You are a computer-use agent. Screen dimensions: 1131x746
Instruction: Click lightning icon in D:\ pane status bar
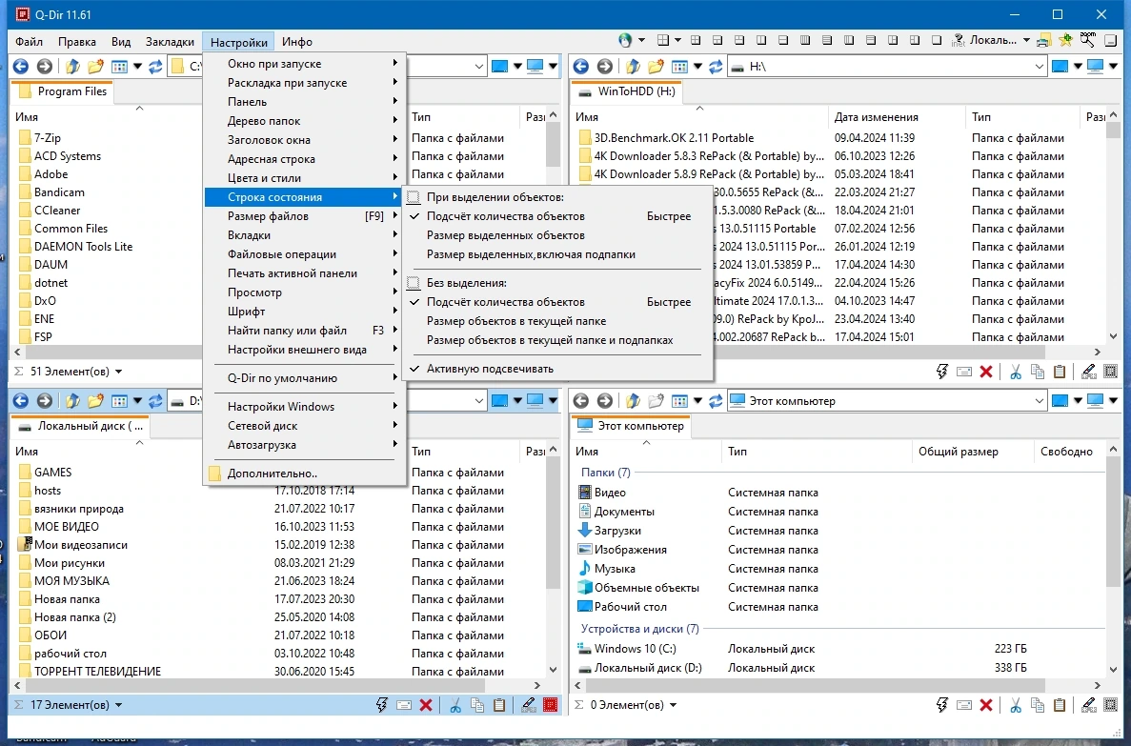(x=381, y=705)
